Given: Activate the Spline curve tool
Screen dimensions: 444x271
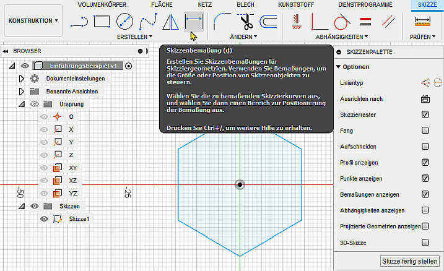Looking at the screenshot, I should point(147,22).
